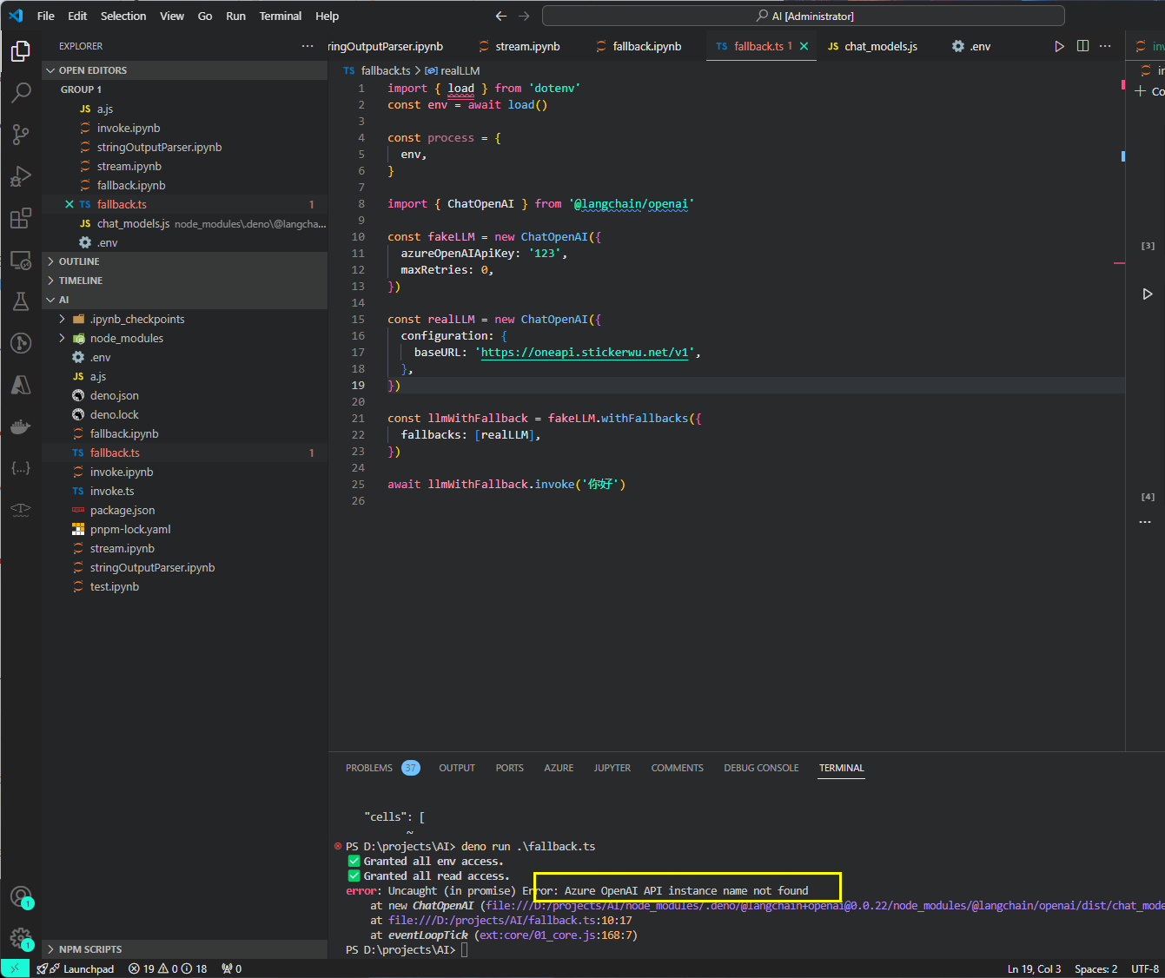Open the oneapi.stickerwu.net URL link in code

(585, 353)
